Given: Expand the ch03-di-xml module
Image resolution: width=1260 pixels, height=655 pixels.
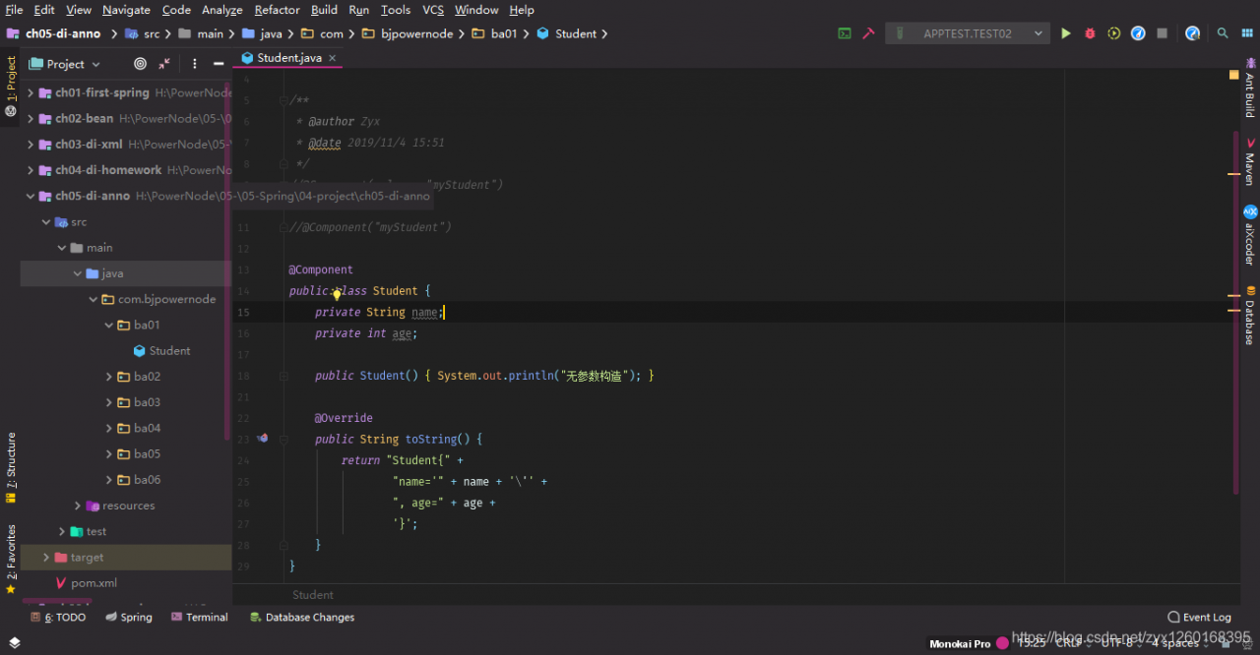Looking at the screenshot, I should pos(30,144).
